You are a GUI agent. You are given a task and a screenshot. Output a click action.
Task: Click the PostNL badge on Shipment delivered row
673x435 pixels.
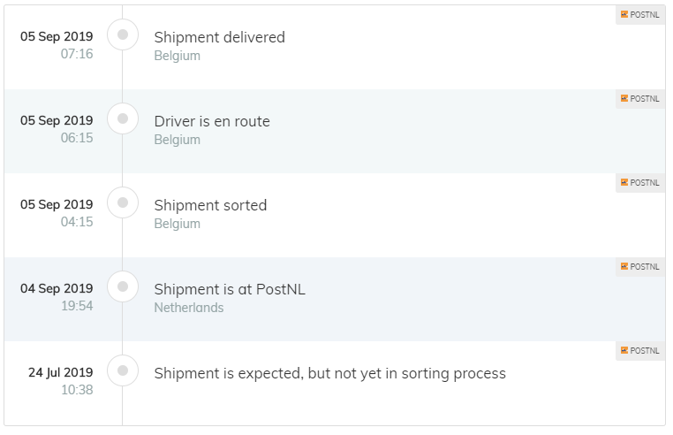click(640, 15)
